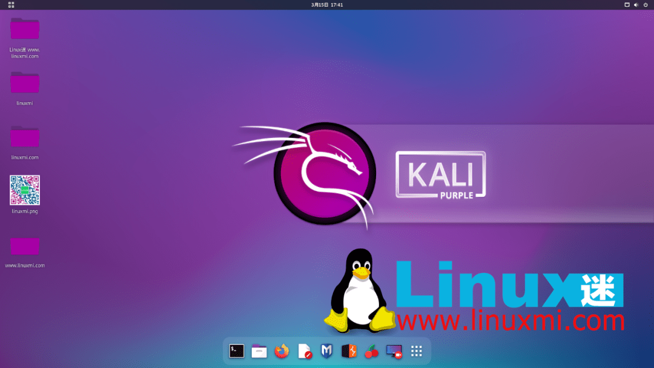Open the volume indicator
Viewport: 654px width, 368px height.
click(x=636, y=5)
